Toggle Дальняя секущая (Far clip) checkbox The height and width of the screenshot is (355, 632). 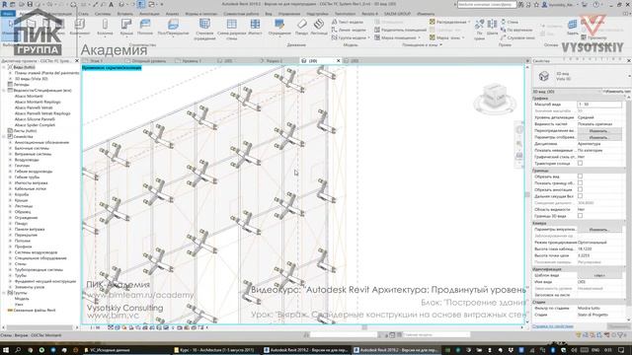coord(580,196)
